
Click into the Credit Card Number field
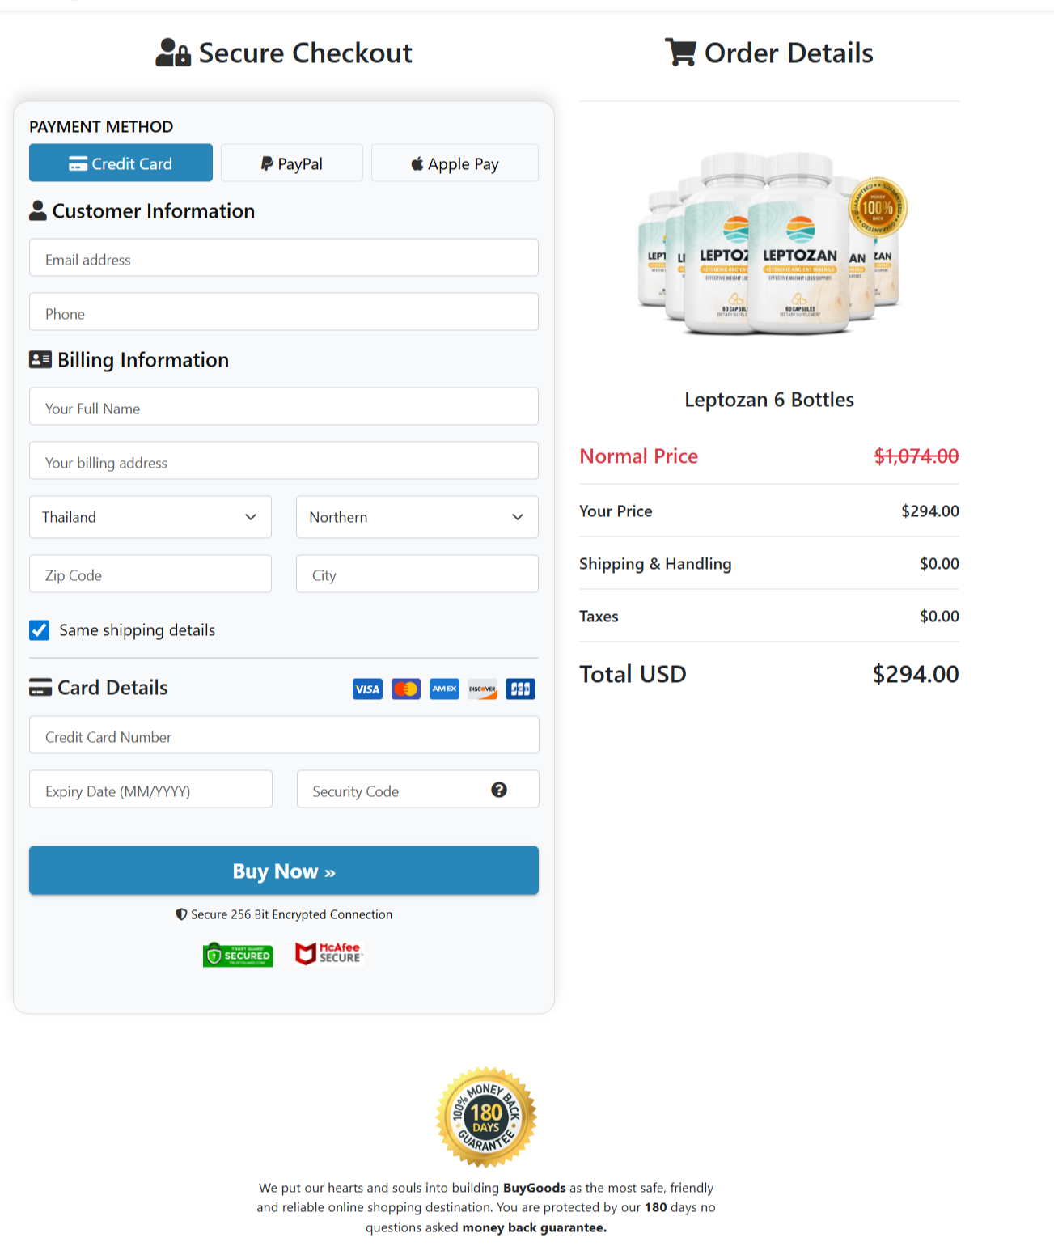pos(284,736)
